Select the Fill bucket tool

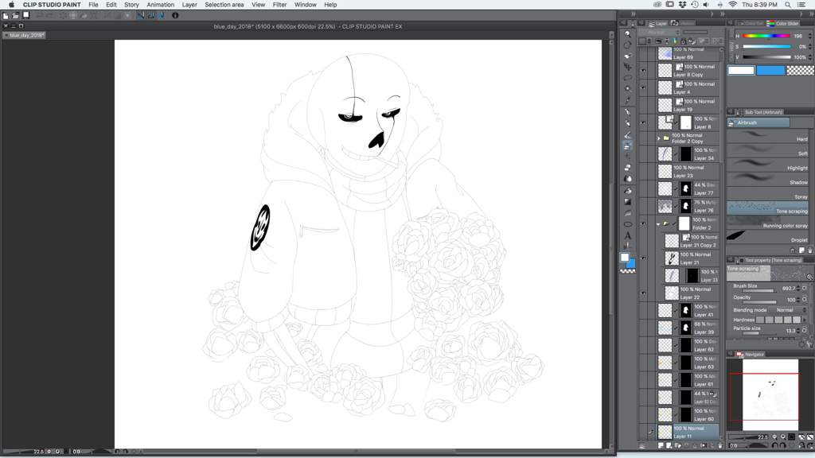tap(628, 191)
